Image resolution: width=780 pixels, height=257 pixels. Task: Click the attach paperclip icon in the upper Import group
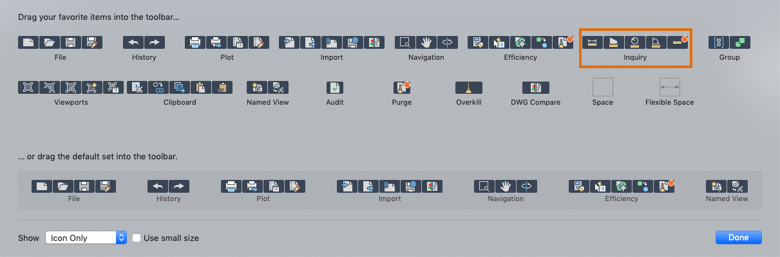pos(332,43)
